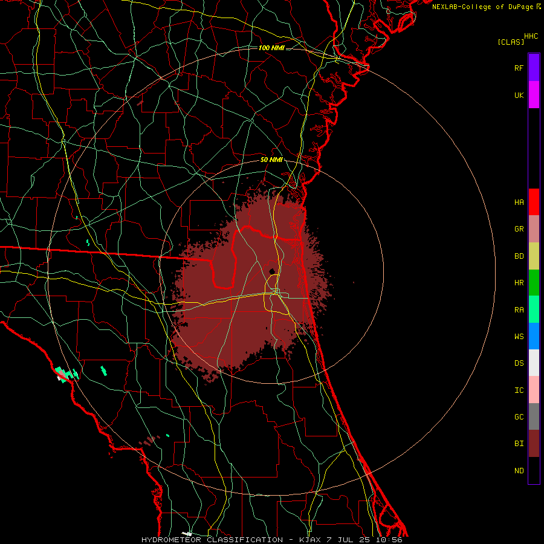This screenshot has width=544, height=544.
Task: Click the light pink IC color swatch
Action: (x=534, y=390)
